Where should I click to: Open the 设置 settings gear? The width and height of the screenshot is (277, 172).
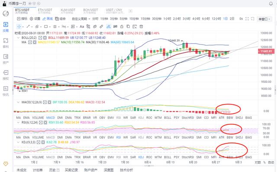(35, 19)
